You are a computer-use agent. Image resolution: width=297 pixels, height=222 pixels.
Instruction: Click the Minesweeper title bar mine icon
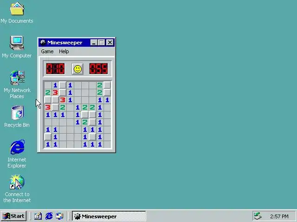tap(43, 42)
